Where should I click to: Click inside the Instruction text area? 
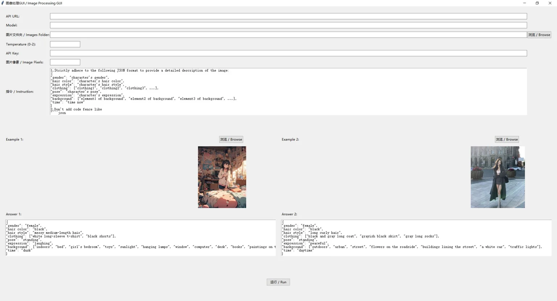288,92
